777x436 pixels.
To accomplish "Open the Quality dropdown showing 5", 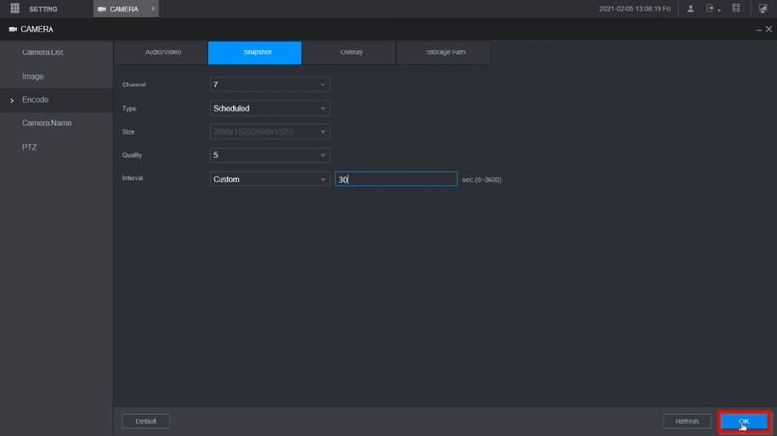I will 270,155.
